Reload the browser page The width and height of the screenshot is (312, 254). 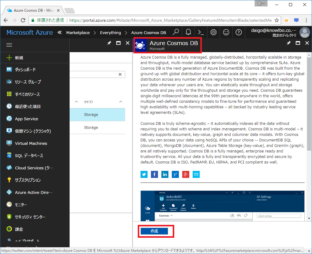(23, 20)
